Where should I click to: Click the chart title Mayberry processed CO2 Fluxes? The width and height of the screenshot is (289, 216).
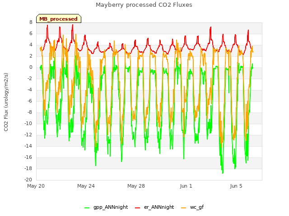click(144, 5)
